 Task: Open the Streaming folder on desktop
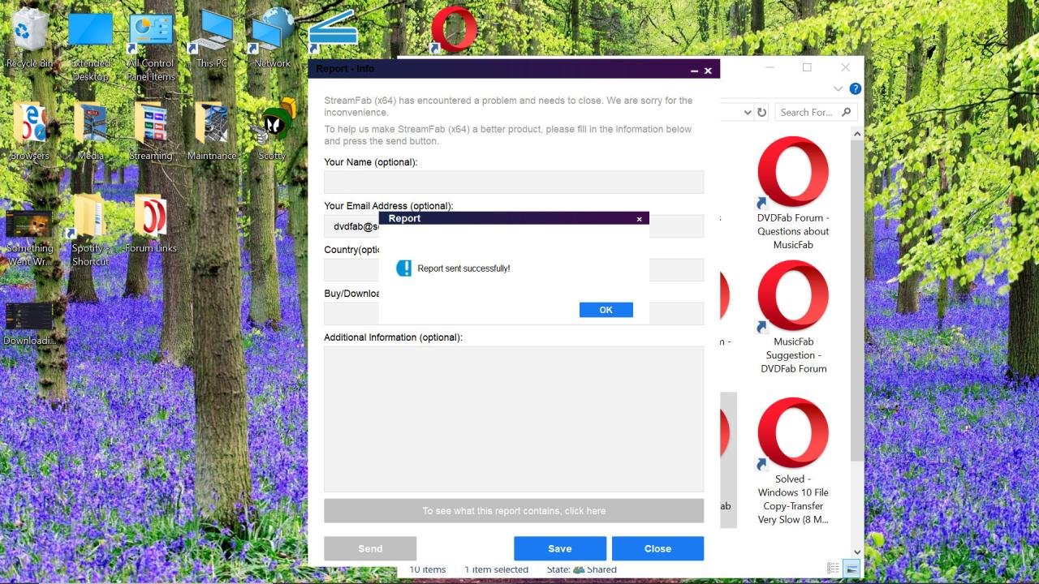150,131
